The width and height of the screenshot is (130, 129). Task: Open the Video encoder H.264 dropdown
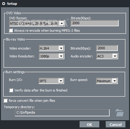(x=52, y=48)
